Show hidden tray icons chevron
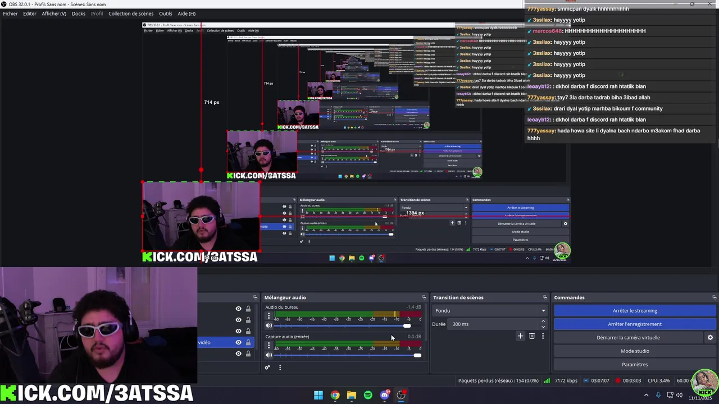Screen dimensions: 719x404 pyautogui.click(x=646, y=395)
